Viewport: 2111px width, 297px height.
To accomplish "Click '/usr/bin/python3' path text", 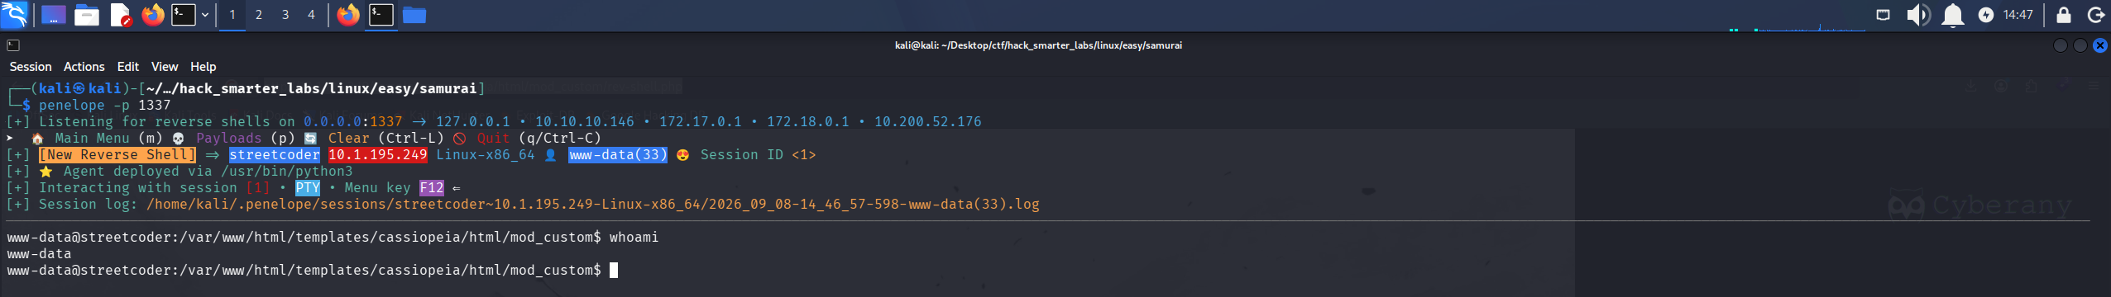I will (x=287, y=172).
